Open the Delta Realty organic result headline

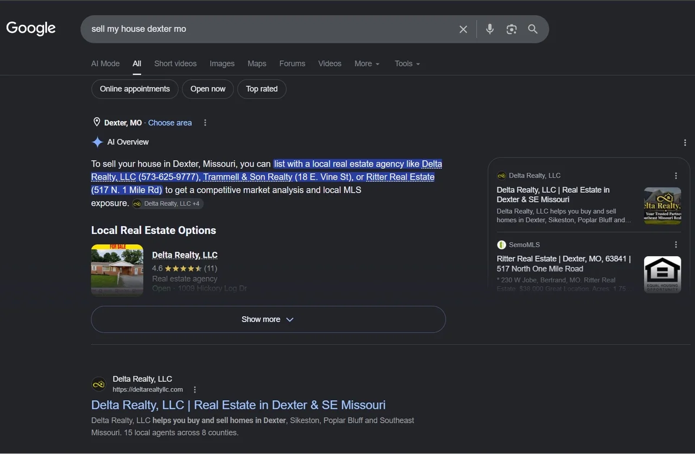click(238, 405)
